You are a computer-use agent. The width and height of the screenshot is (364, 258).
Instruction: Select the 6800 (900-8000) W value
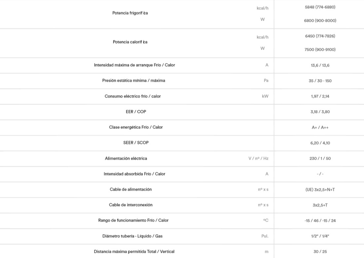click(x=320, y=21)
